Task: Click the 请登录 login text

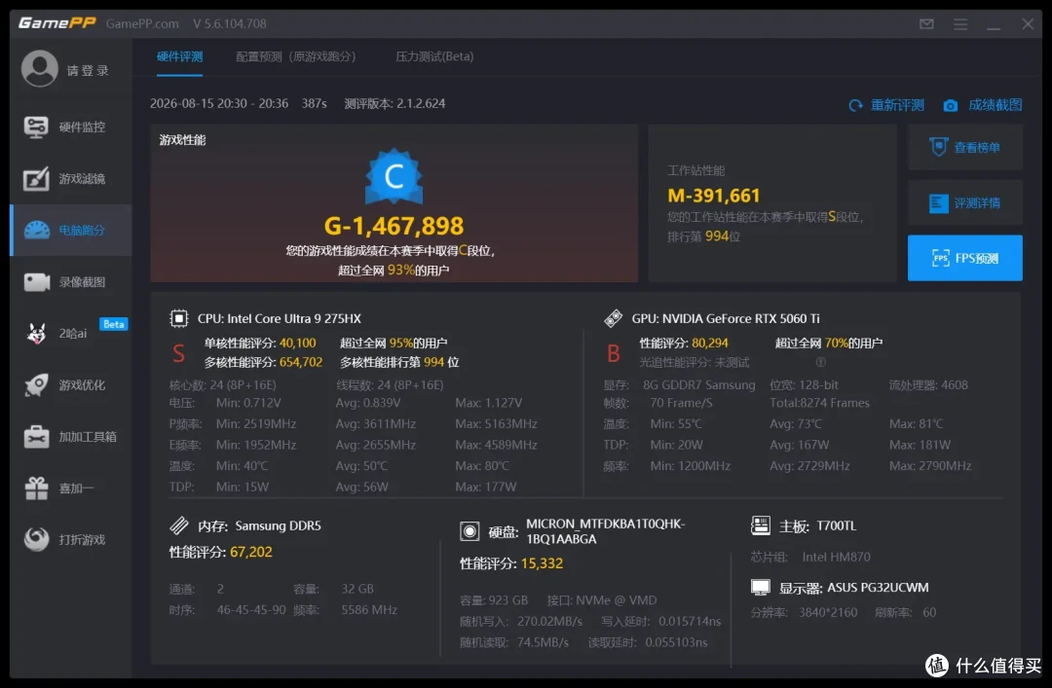Action: (x=88, y=70)
